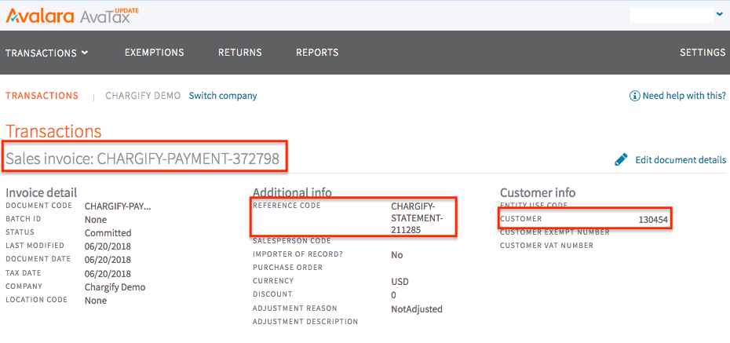Click the account name field at top right
Image resolution: width=730 pixels, height=343 pixels.
(672, 15)
